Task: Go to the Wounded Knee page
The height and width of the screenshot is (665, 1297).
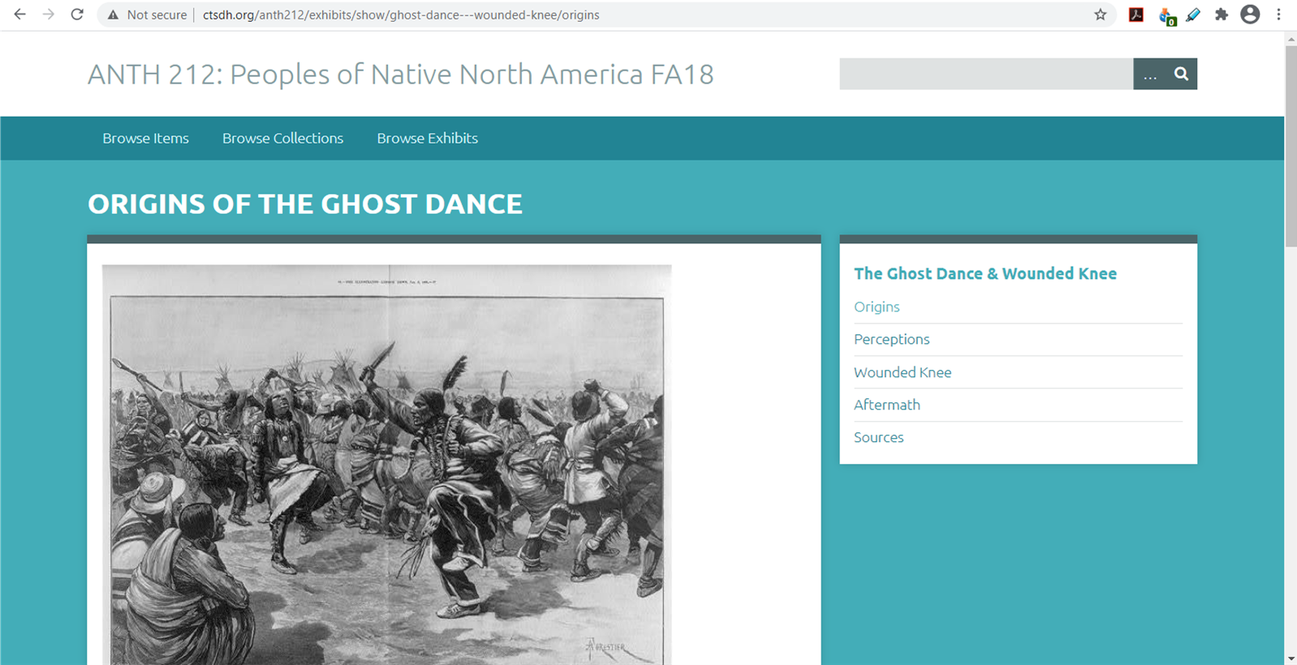Action: point(903,372)
